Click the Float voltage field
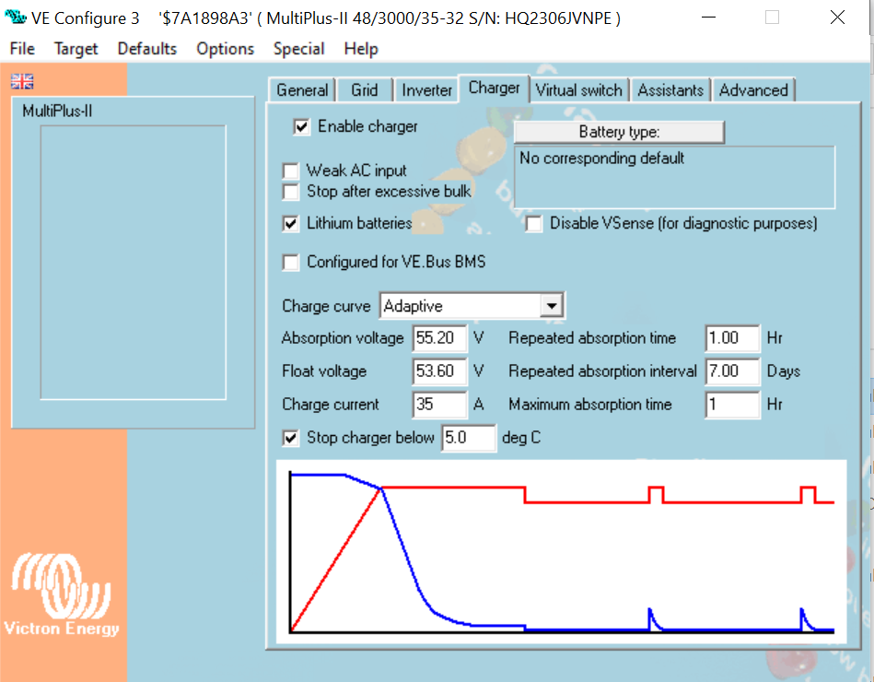 439,371
